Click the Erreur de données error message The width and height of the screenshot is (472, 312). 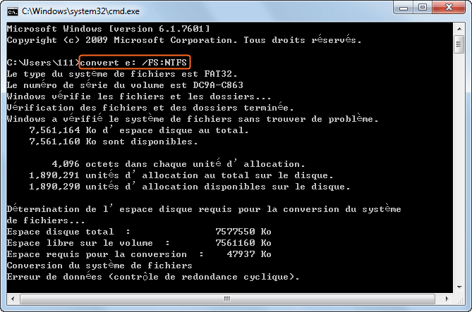pos(153,277)
